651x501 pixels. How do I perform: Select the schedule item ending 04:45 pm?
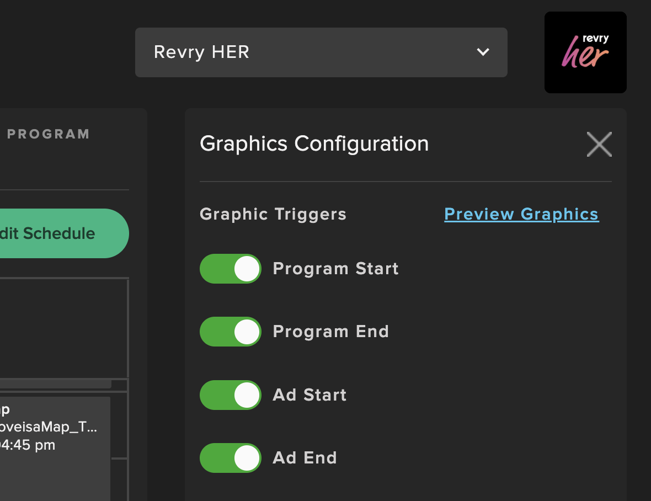[x=55, y=448]
